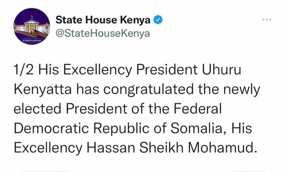The image size is (286, 172).
Task: Click the divider line below the tweet
Action: click(x=143, y=170)
